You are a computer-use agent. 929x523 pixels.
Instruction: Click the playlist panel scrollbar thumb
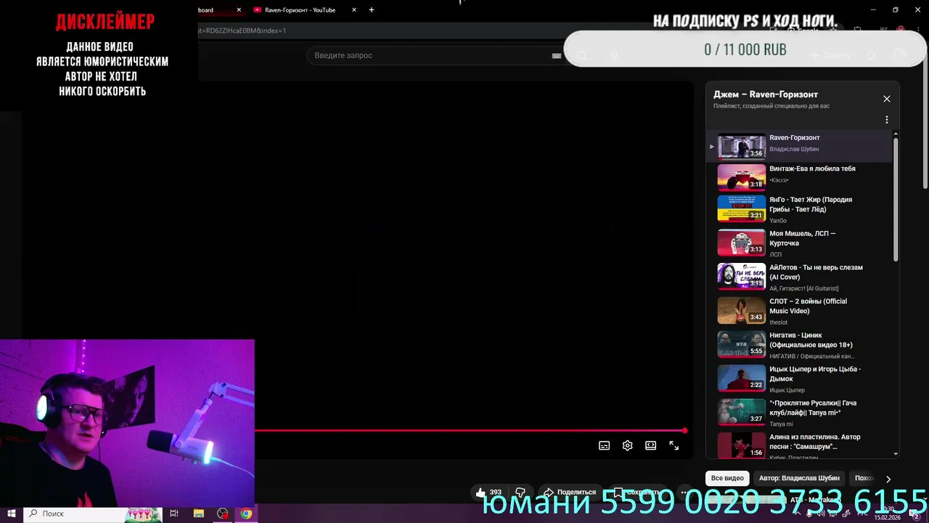click(896, 200)
